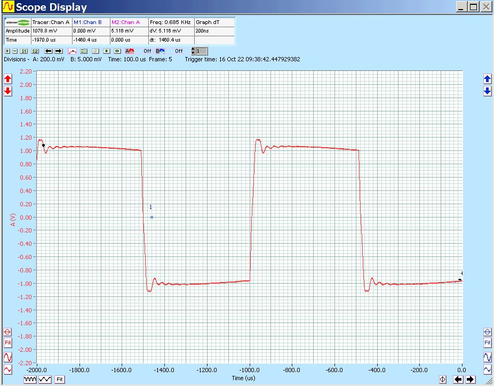Click the large blue sine-wave amplitude icon
Screen dimensions: 494x386
488,357
